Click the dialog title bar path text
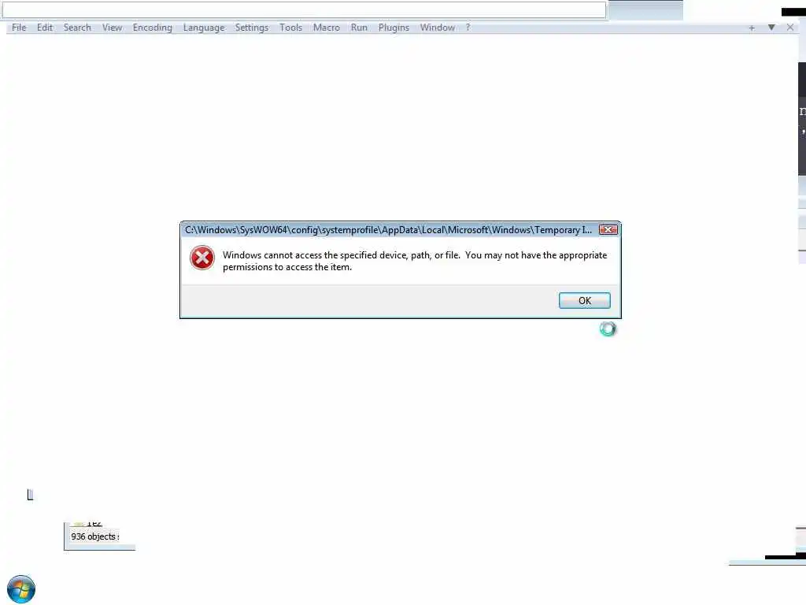 tap(388, 230)
